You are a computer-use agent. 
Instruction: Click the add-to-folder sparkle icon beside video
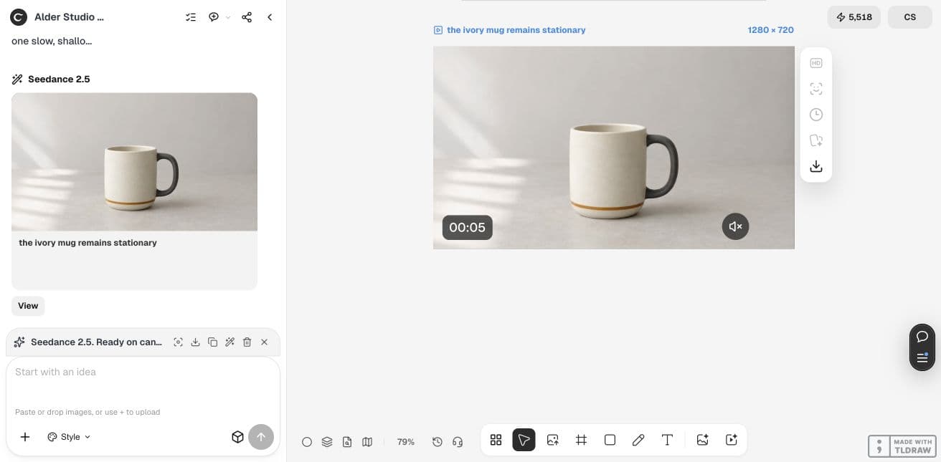click(816, 140)
